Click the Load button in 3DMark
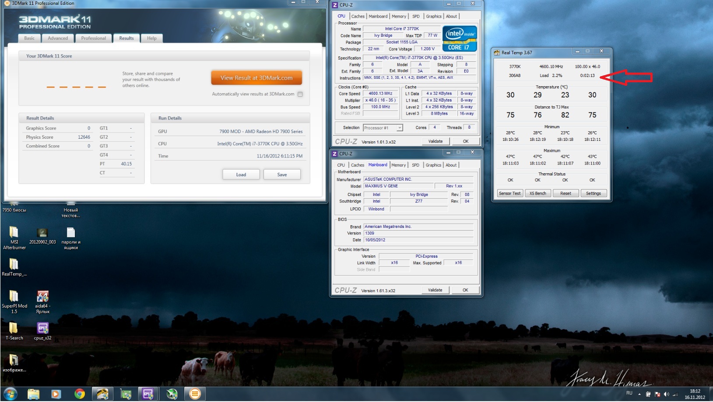This screenshot has height=402, width=713. [x=241, y=175]
